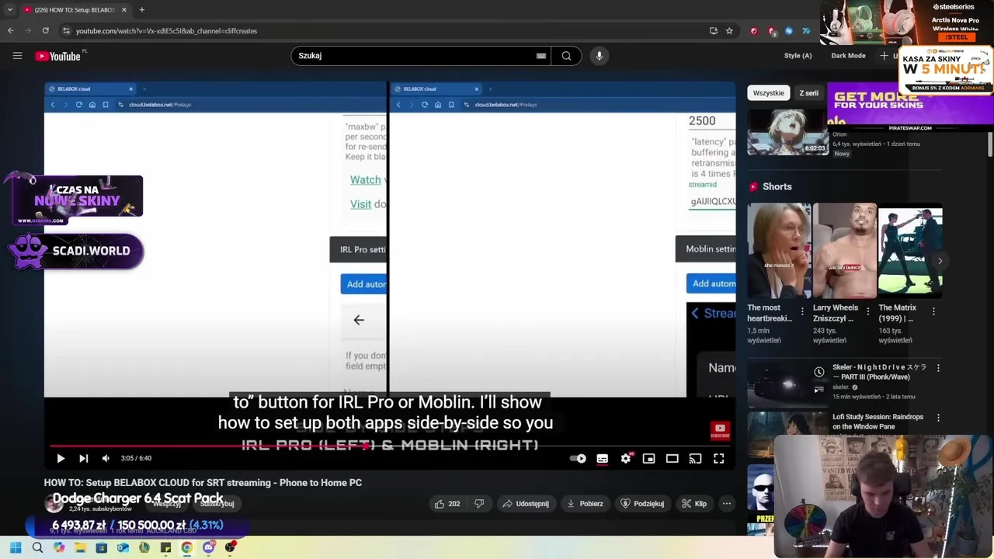Viewport: 994px width, 559px height.
Task: Open options menu for Lofi Study Session
Action: point(938,418)
